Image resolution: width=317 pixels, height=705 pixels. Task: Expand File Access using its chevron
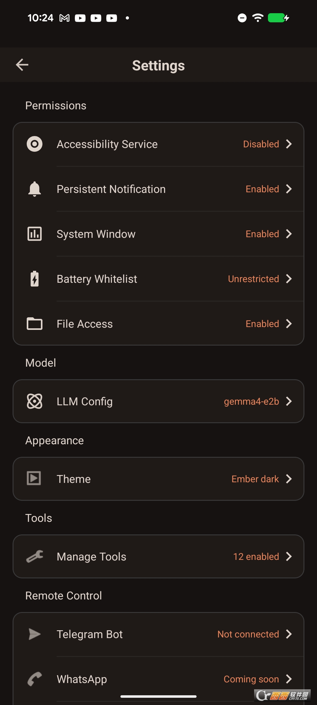[289, 324]
